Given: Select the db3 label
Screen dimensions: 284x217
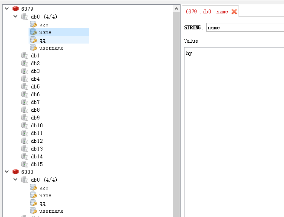Looking at the screenshot, I should (x=35, y=71).
